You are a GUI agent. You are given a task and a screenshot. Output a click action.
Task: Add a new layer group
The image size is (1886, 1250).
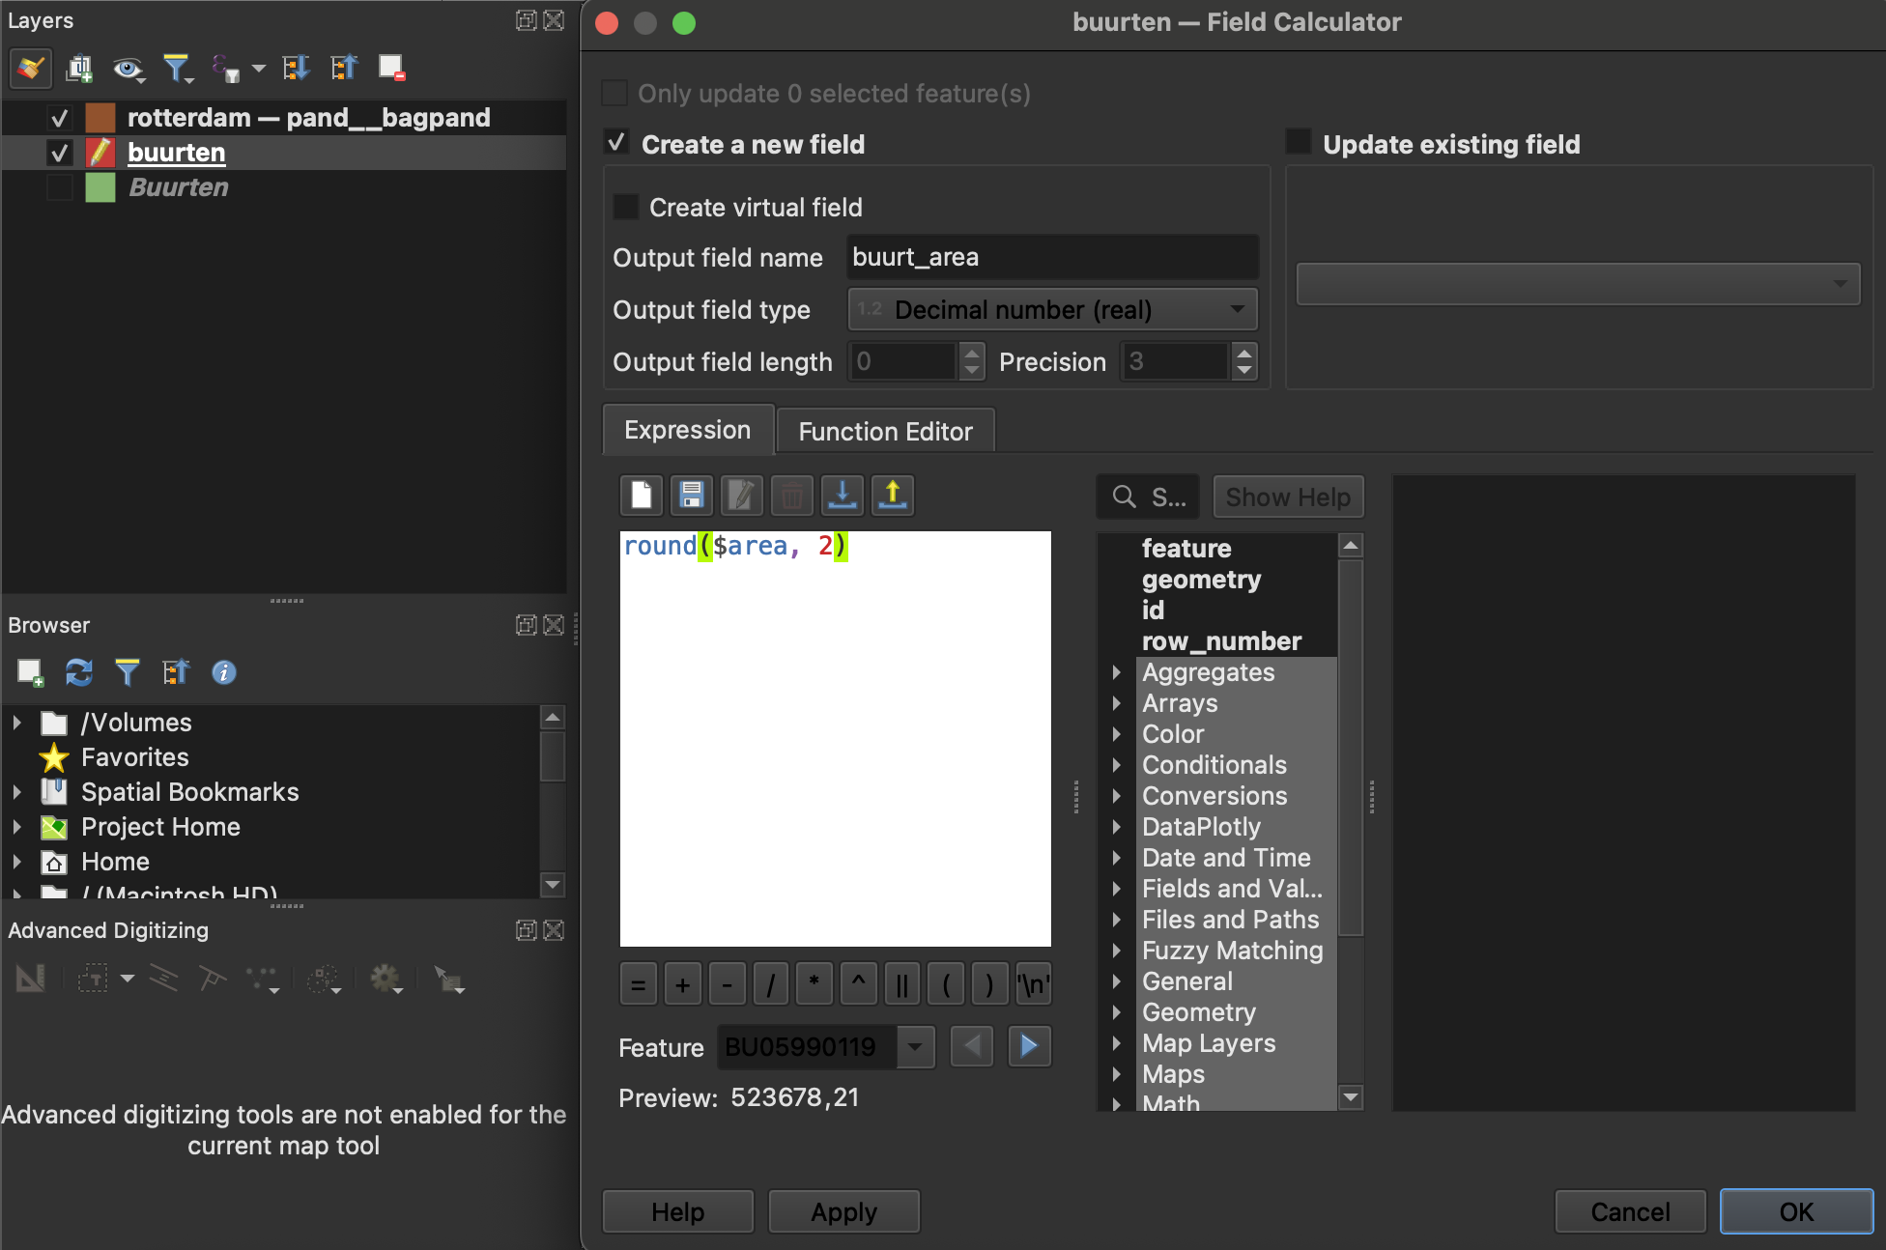80,68
